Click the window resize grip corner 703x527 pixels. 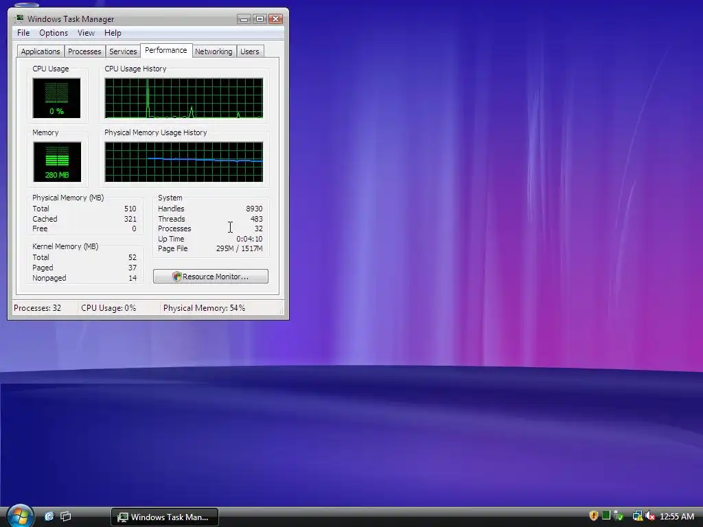pos(281,311)
